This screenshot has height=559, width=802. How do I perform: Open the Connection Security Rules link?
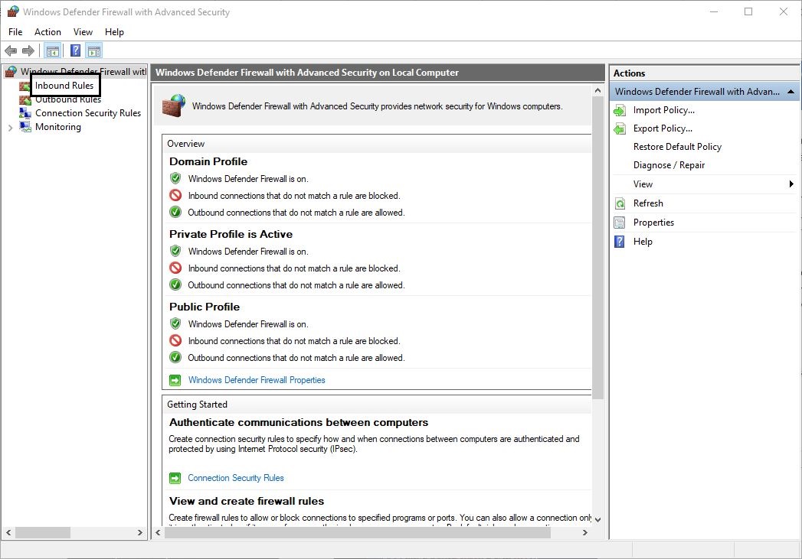[x=236, y=479]
